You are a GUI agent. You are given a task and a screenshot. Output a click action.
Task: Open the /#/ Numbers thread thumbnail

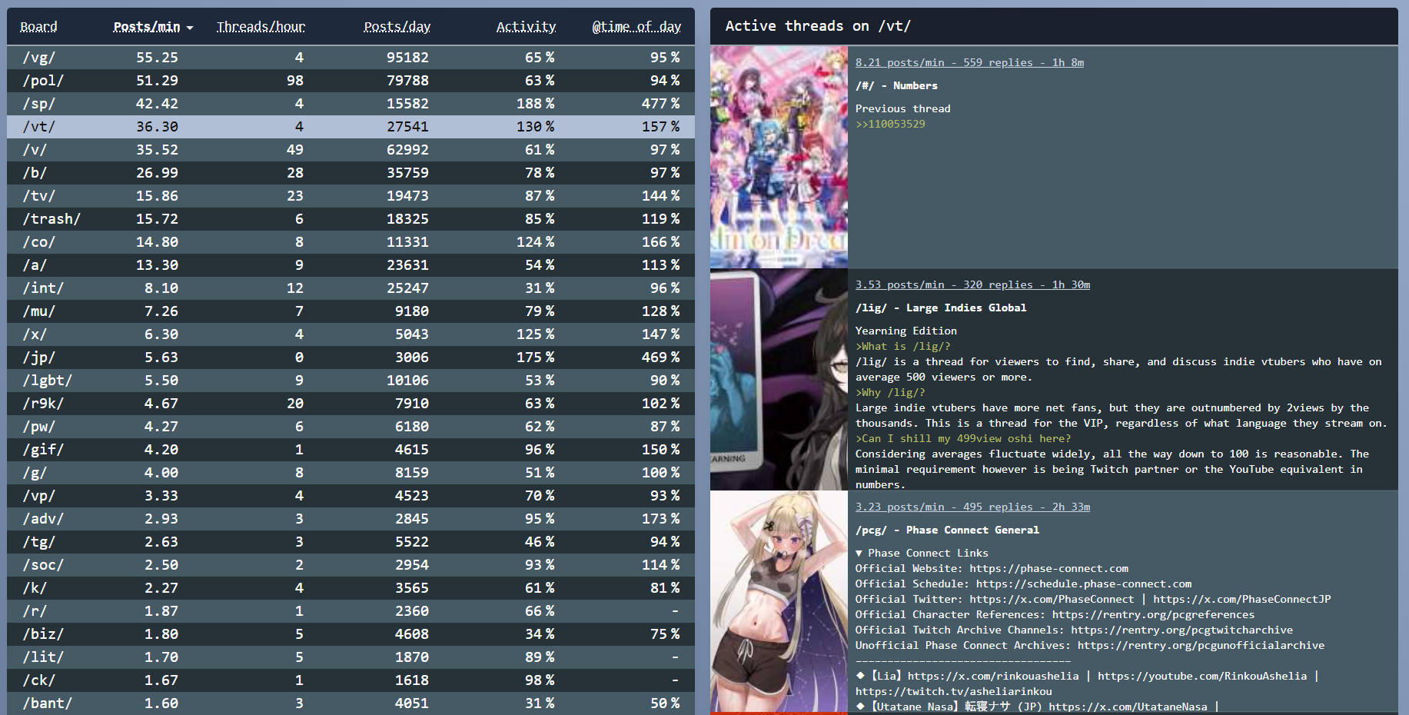(x=779, y=157)
